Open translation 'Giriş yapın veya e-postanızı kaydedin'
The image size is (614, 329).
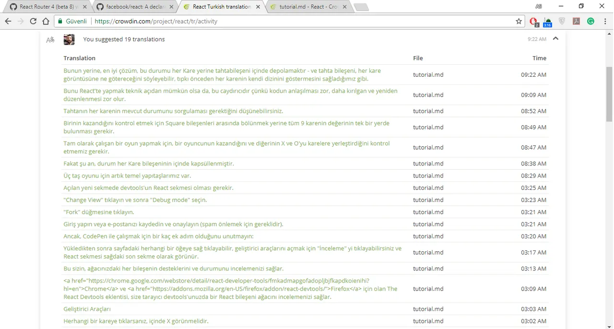click(174, 224)
